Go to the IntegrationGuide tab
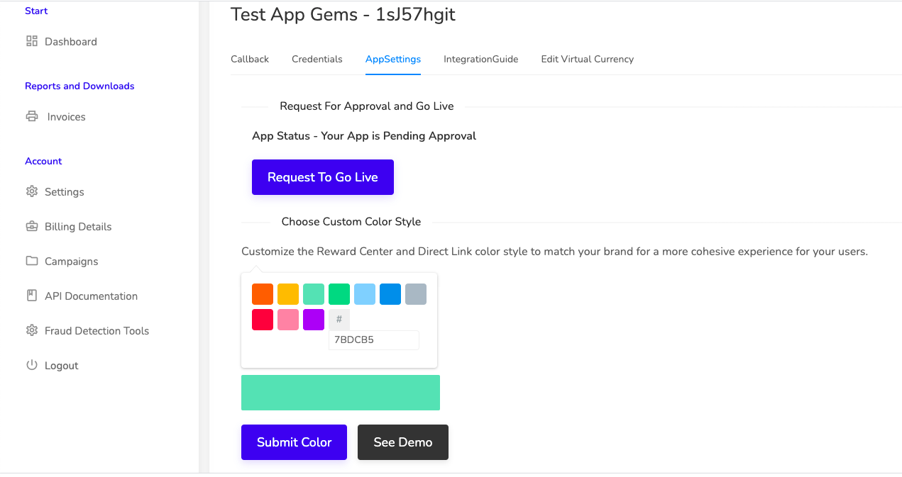902x477 pixels. (481, 59)
